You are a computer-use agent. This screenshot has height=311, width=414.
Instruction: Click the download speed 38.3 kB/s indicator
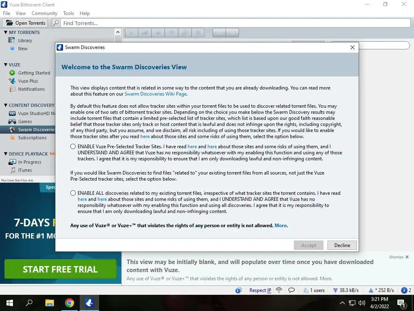pyautogui.click(x=346, y=290)
